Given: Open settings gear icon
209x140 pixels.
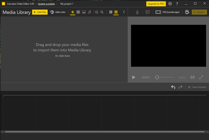Looking at the screenshot, I should [170, 4].
